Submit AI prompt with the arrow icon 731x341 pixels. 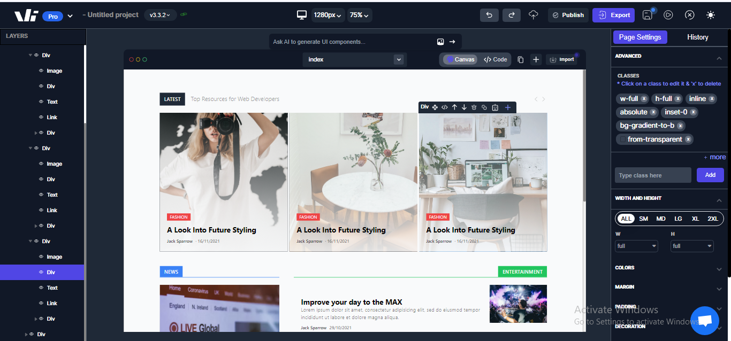(x=452, y=42)
